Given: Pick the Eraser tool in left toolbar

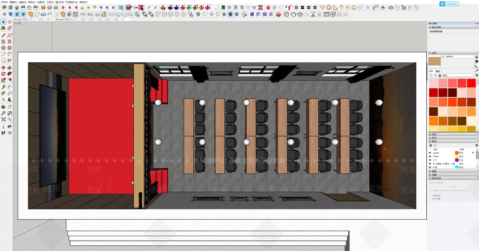Looking at the screenshot, I should coord(10,28).
